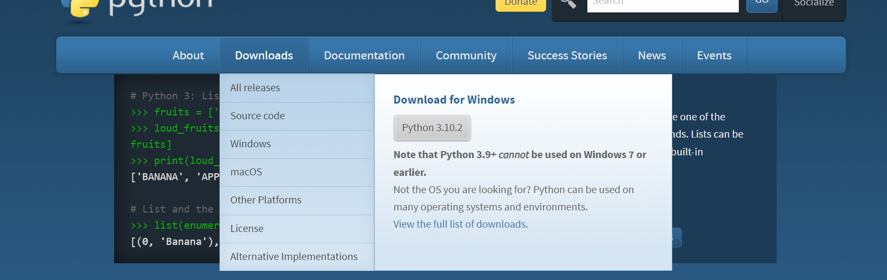Click the magnifying glass search icon

pos(568,4)
